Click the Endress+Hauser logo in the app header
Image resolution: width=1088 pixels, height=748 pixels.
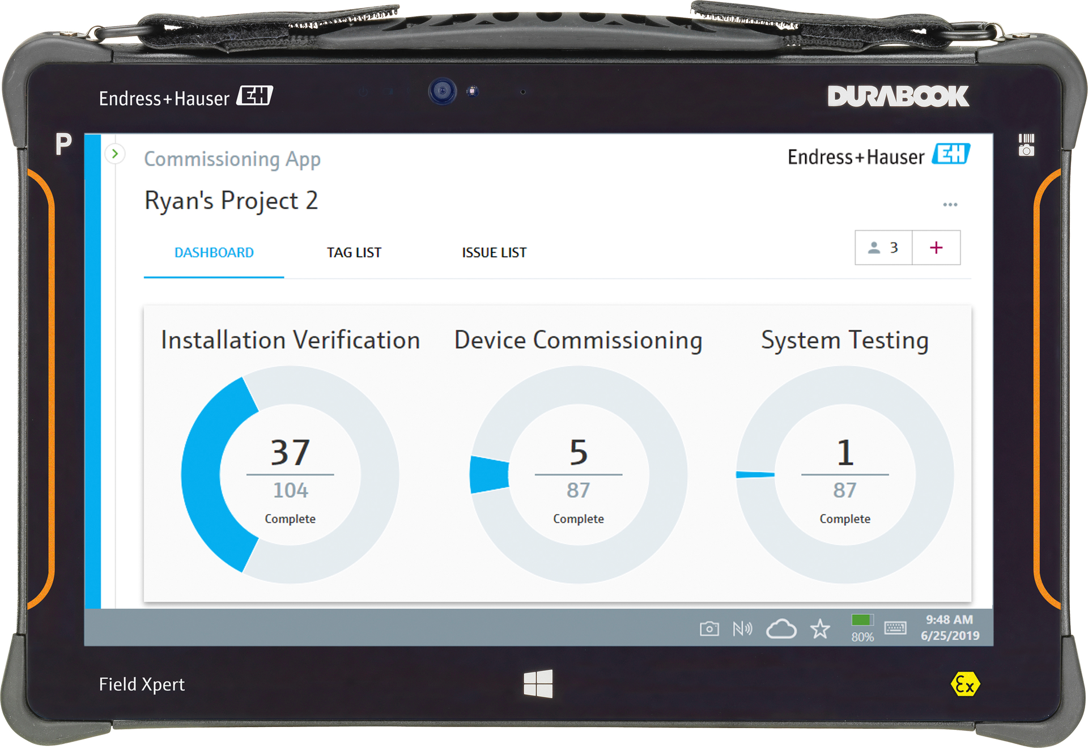877,157
